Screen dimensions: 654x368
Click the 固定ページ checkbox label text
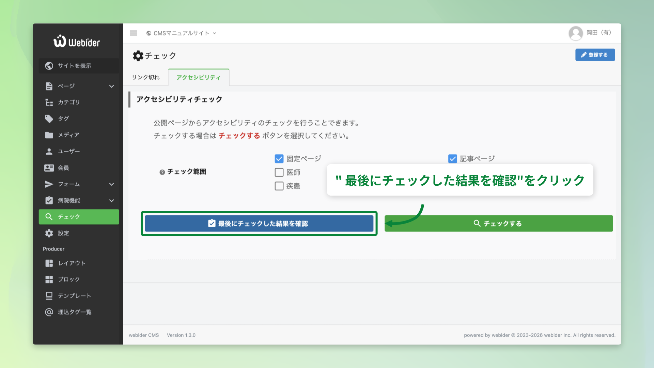[304, 159]
